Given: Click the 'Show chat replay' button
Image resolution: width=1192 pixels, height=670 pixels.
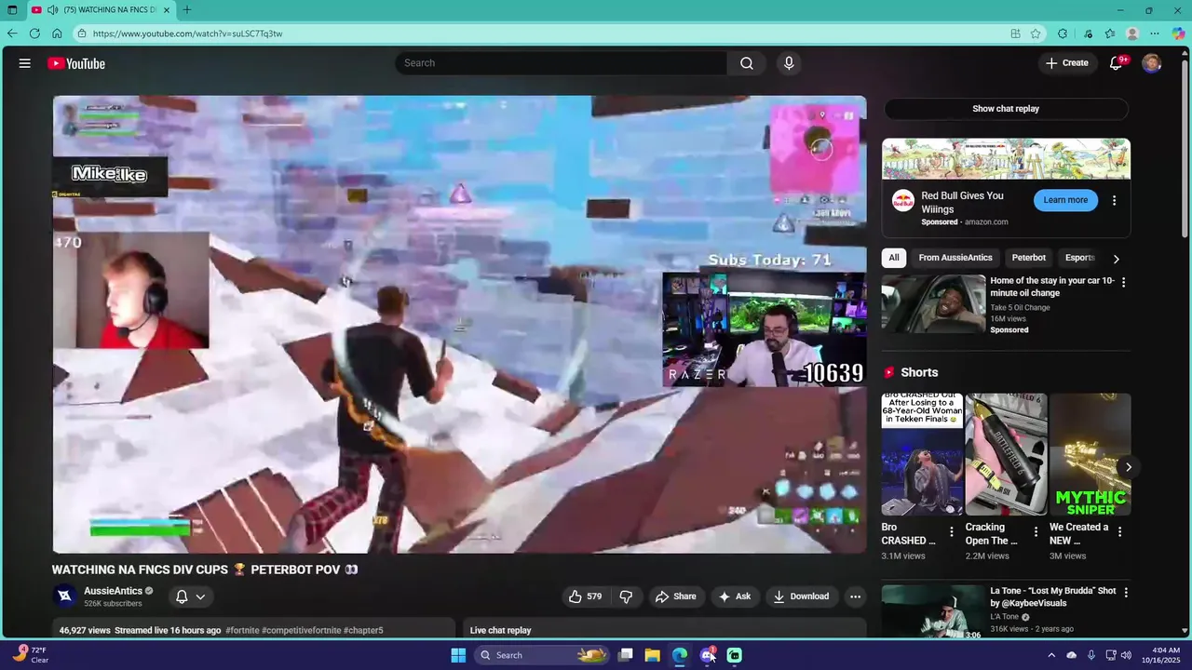Looking at the screenshot, I should tap(1006, 109).
